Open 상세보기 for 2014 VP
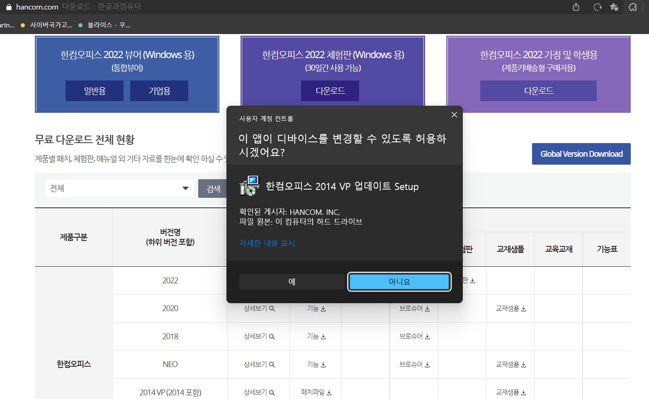The width and height of the screenshot is (649, 399). point(259,392)
